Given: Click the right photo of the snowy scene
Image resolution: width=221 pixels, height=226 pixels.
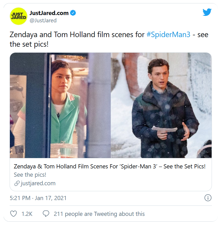Looking at the screenshot, I should pyautogui.click(x=161, y=105).
